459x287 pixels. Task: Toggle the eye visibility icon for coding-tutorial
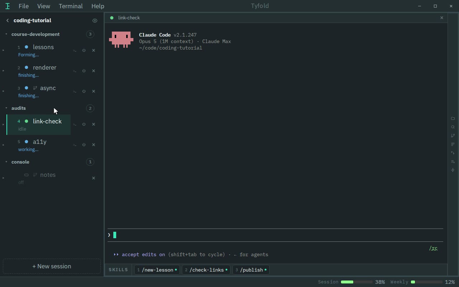tap(95, 21)
